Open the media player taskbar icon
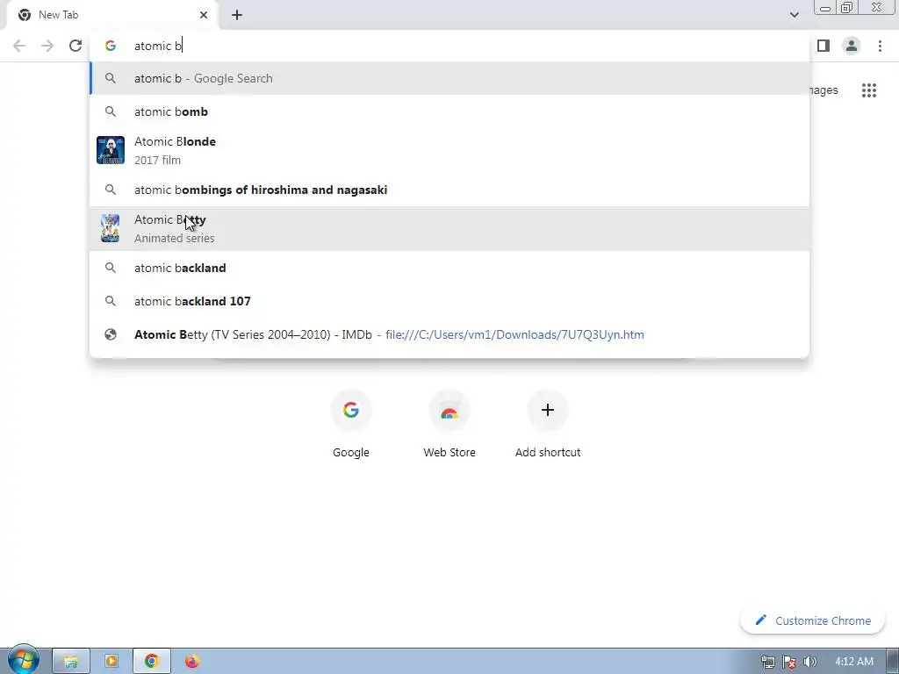The height and width of the screenshot is (674, 899). 111,662
